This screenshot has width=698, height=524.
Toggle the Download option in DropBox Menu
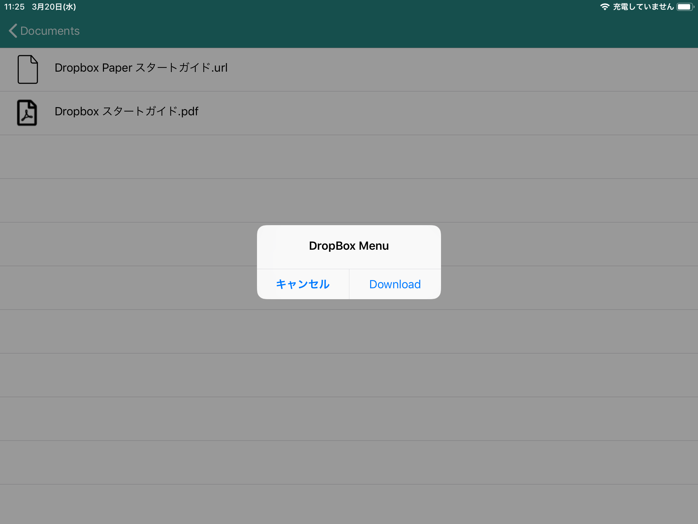[x=395, y=284]
